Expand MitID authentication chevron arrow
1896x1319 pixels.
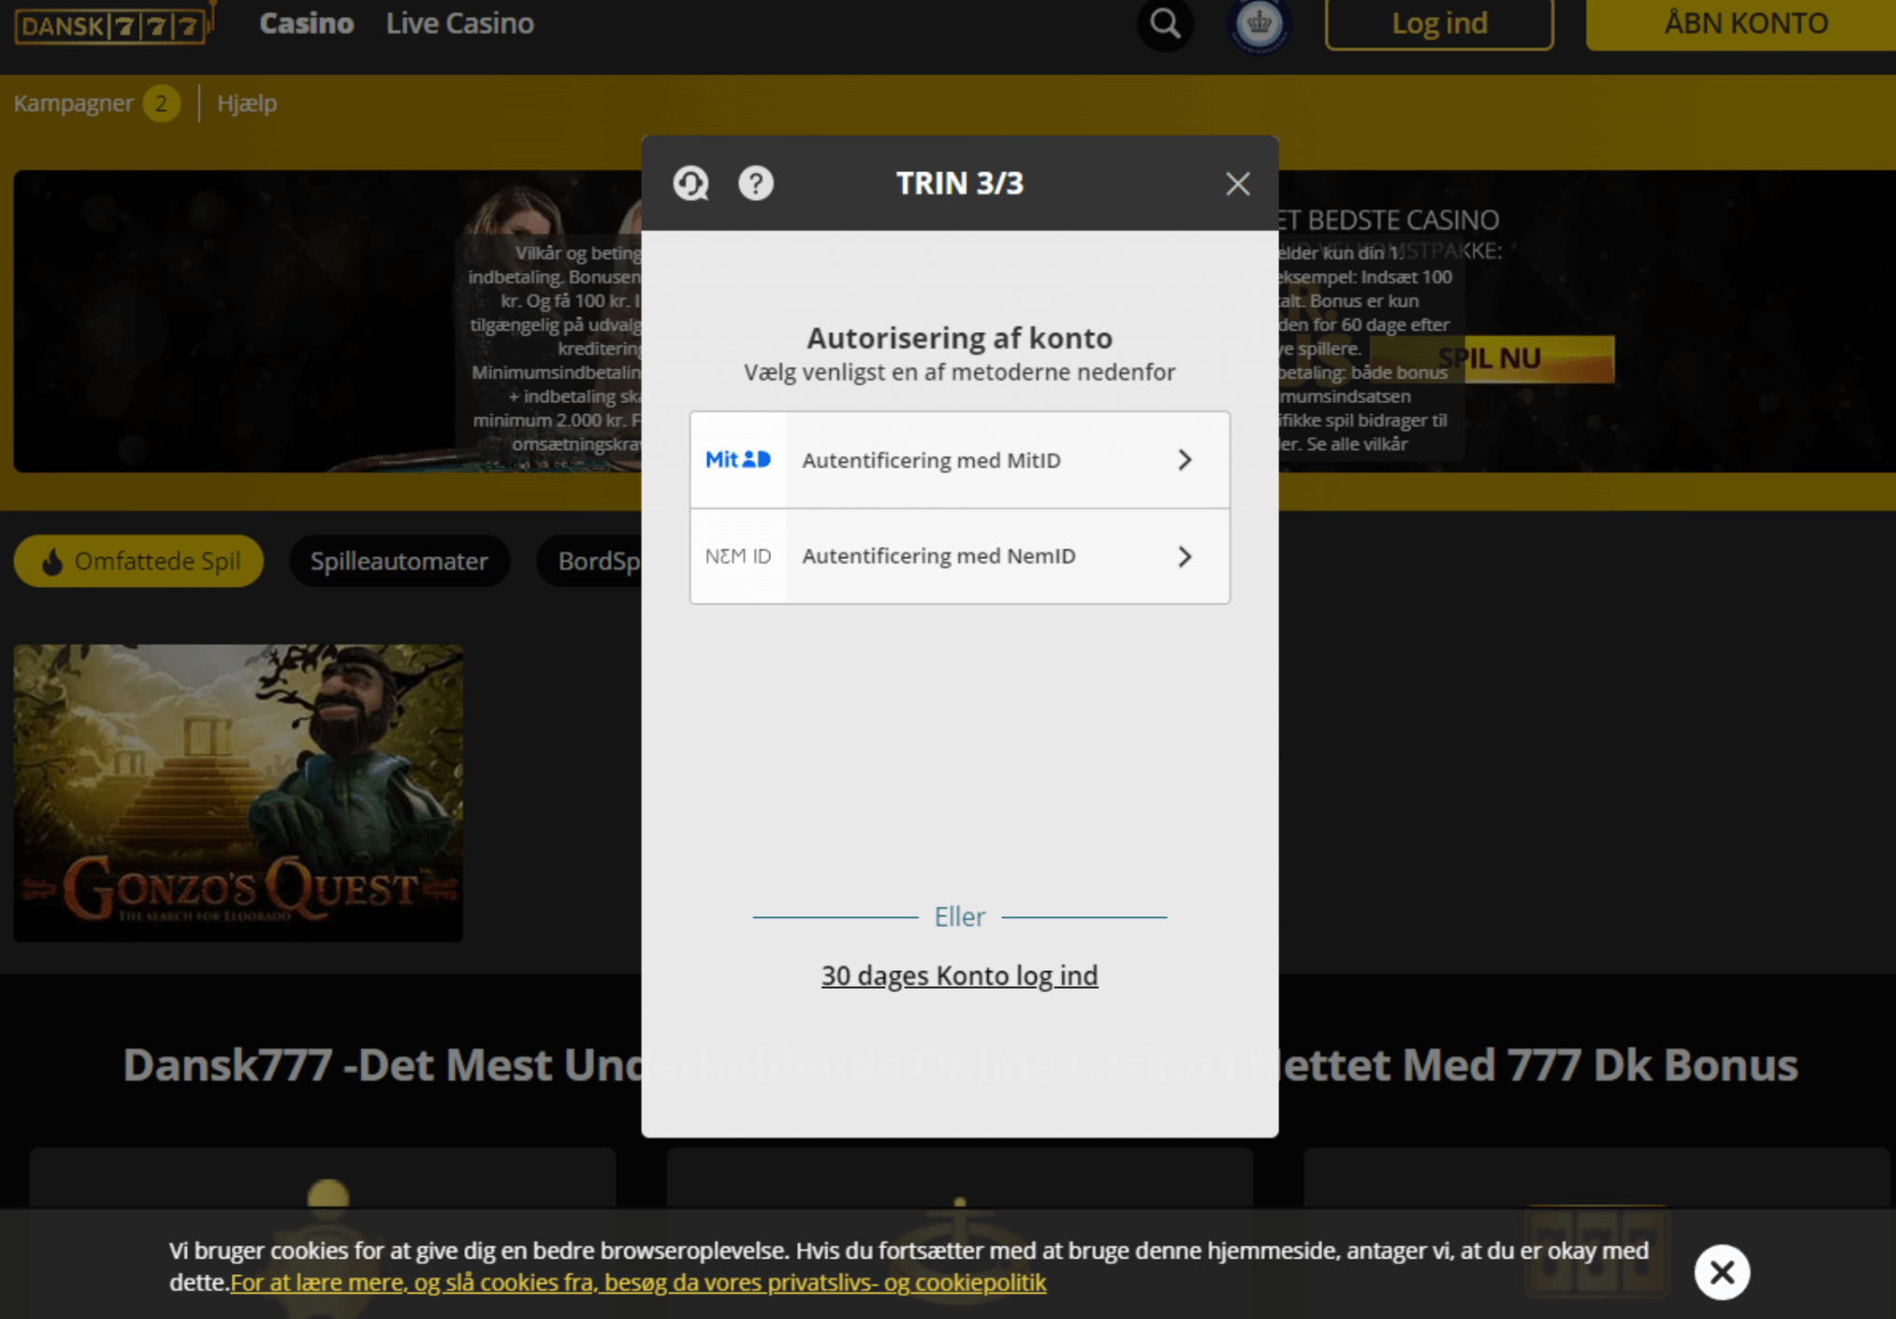[1184, 460]
